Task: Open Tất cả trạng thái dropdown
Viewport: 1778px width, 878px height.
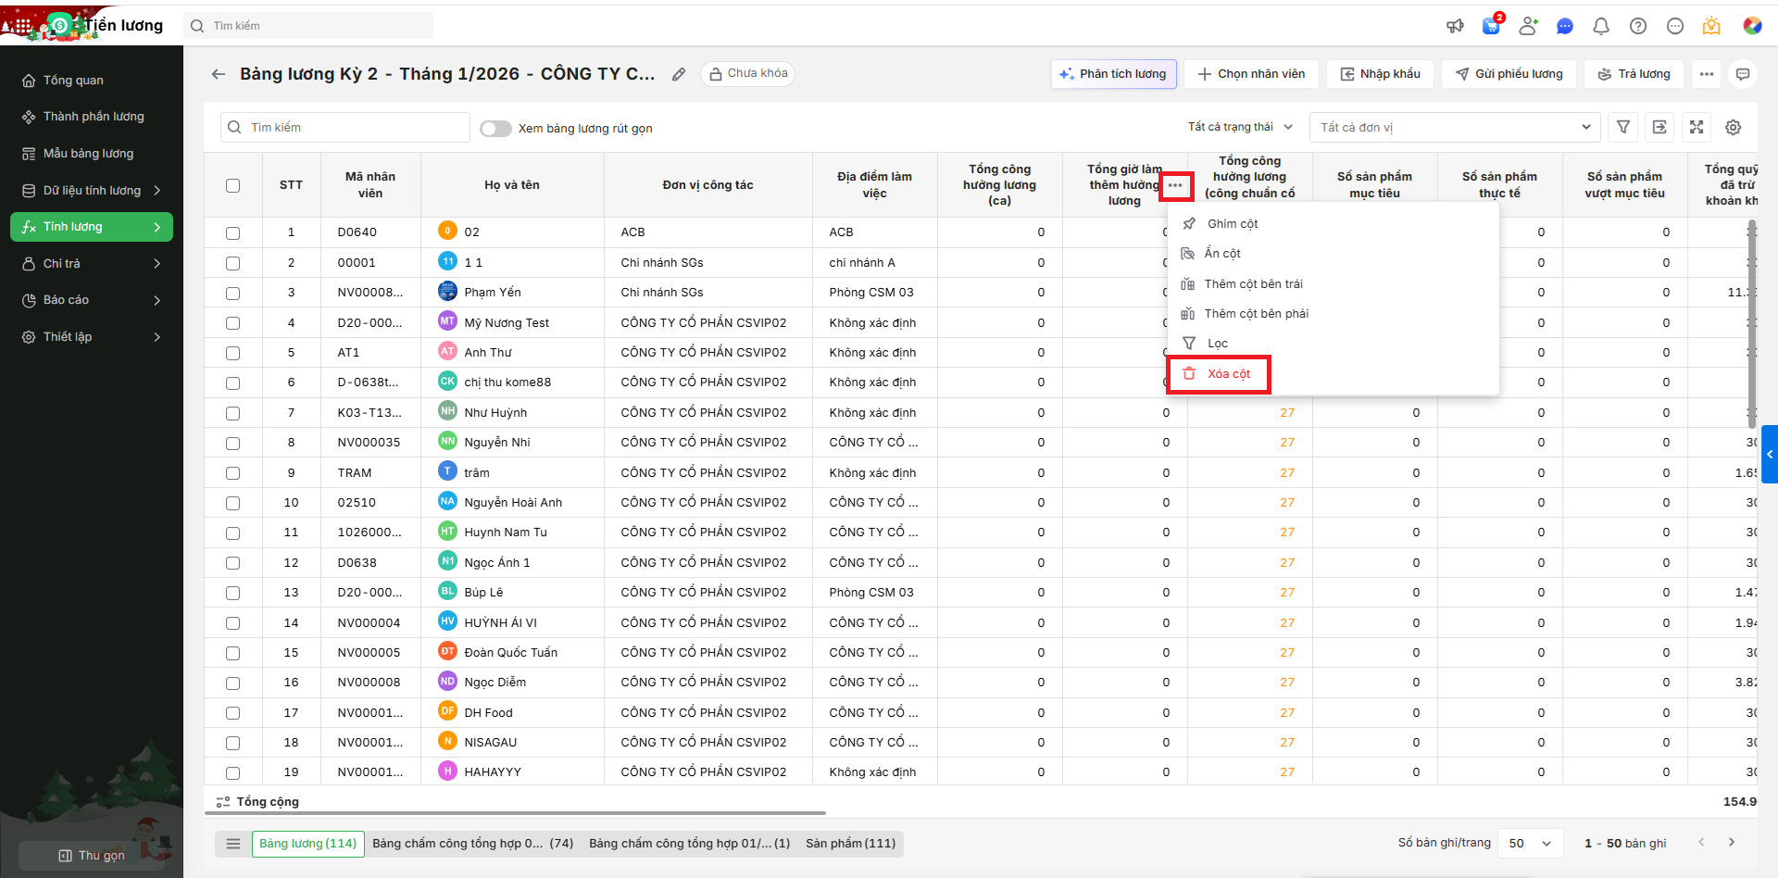Action: (x=1239, y=128)
